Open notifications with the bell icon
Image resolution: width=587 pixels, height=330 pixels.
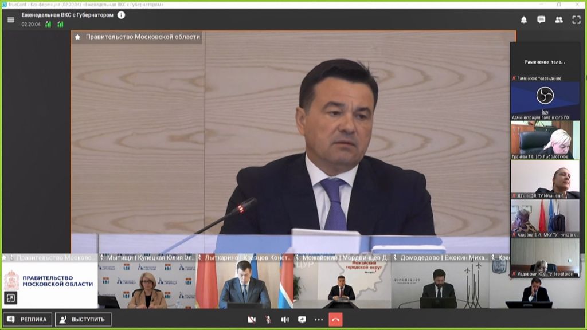click(524, 20)
